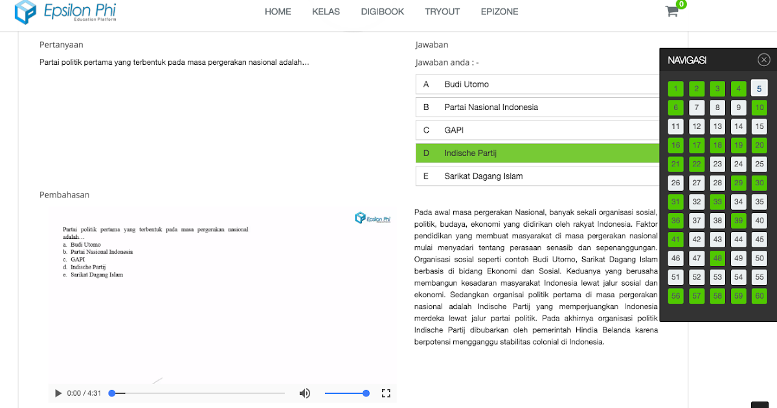Jump to question 29
Image resolution: width=777 pixels, height=408 pixels.
(738, 183)
